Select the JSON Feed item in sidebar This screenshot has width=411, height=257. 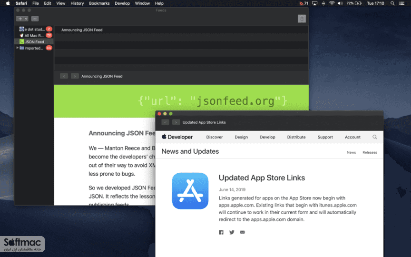[34, 42]
